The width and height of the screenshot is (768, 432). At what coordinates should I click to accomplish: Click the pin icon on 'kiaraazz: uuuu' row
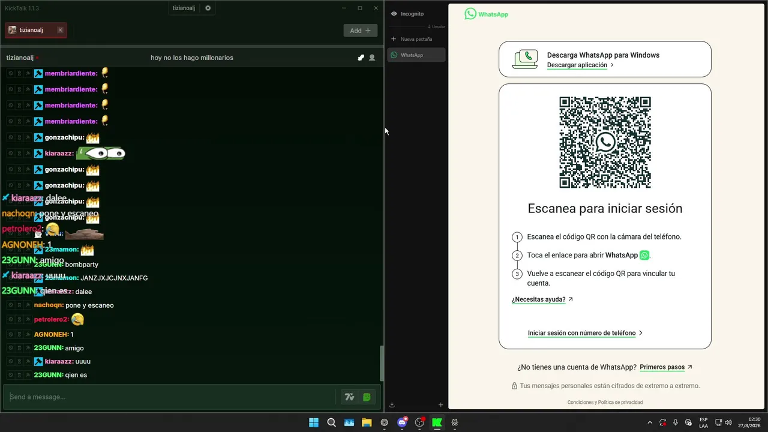(27, 361)
